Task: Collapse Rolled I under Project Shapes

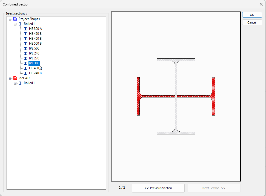Action: [15, 24]
